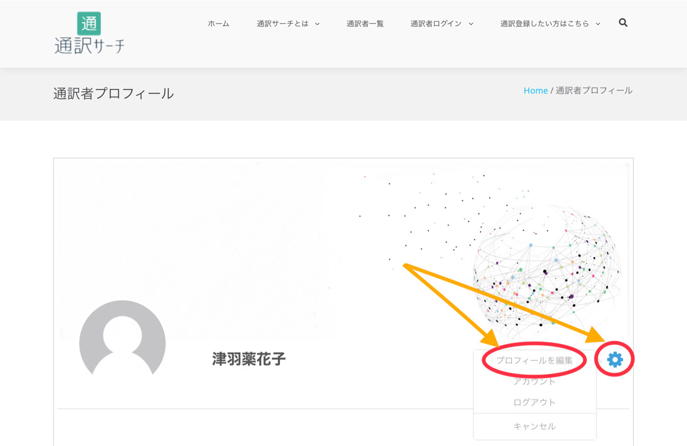Expand the chevron after 通訳登録したい方はこちら
The height and width of the screenshot is (446, 687).
pos(598,24)
